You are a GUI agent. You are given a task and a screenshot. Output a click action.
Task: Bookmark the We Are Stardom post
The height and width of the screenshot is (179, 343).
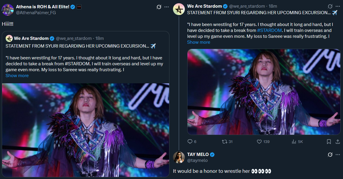click(x=329, y=141)
